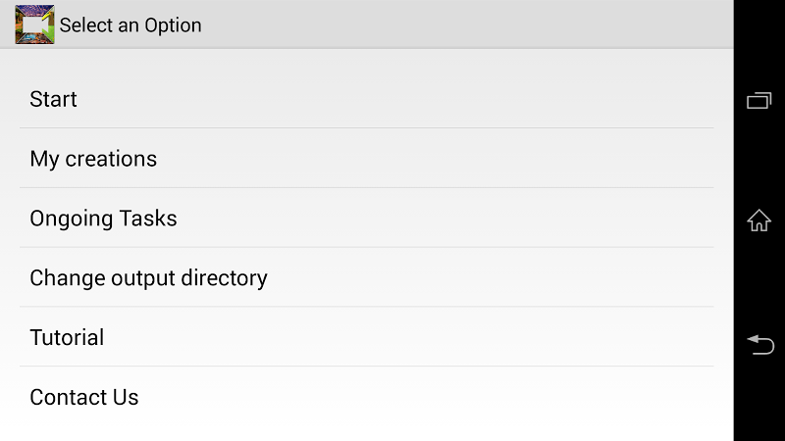The image size is (785, 441).
Task: Click the 'Ongoing Tasks' label text
Action: coord(103,219)
